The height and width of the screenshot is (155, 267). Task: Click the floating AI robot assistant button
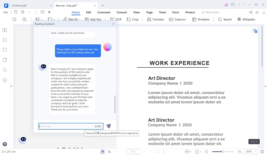(x=23, y=139)
